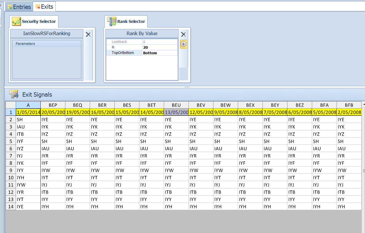Image resolution: width=365 pixels, height=233 pixels.
Task: Remove the IanSlowRSForRanking selector with X
Action: (x=88, y=34)
